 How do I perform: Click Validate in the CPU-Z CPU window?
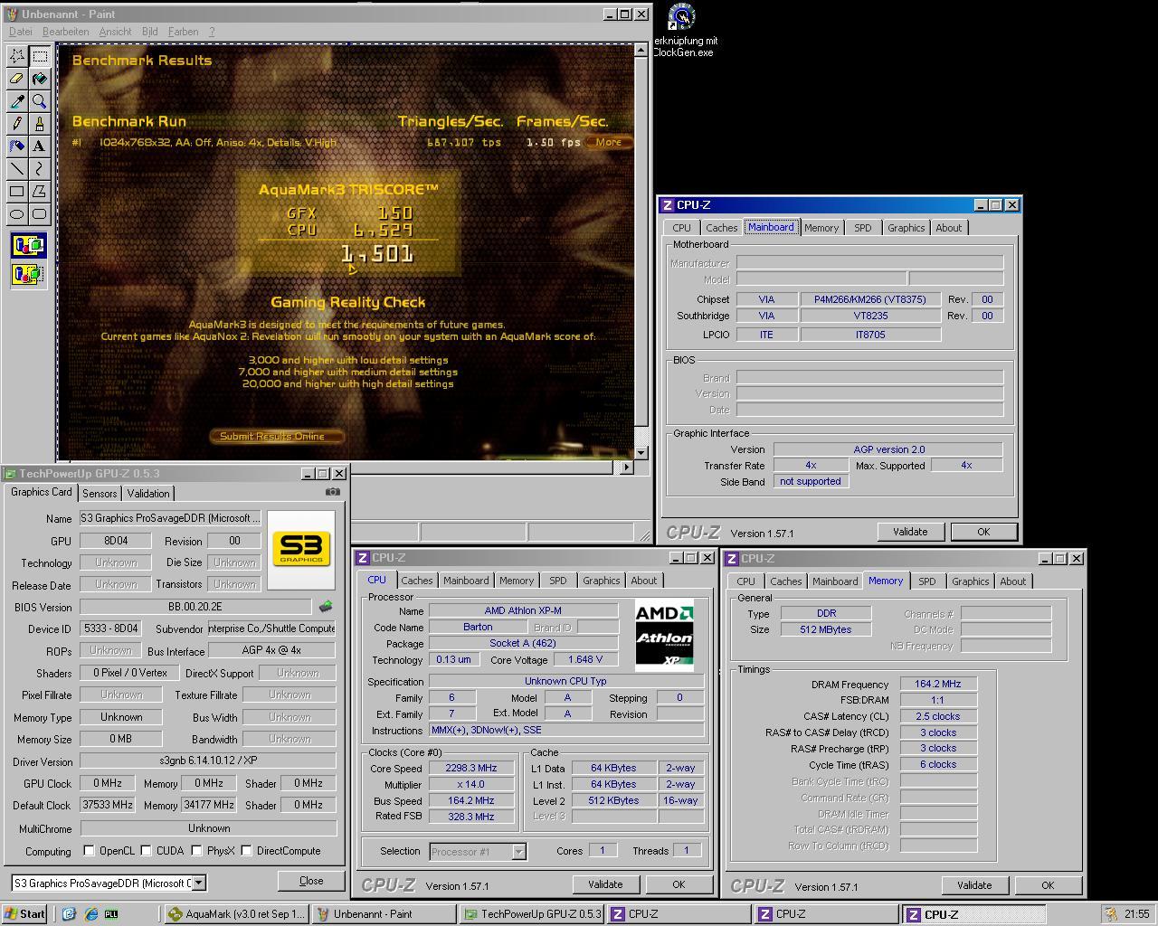pos(605,884)
